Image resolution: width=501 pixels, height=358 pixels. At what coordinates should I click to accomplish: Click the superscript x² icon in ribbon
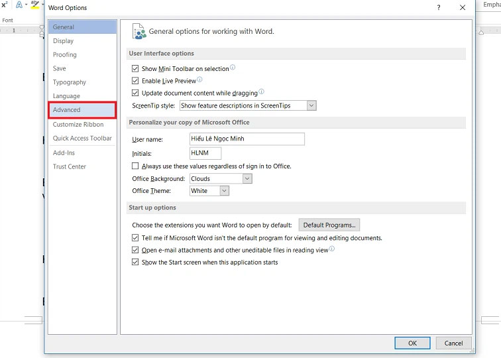[x=5, y=4]
